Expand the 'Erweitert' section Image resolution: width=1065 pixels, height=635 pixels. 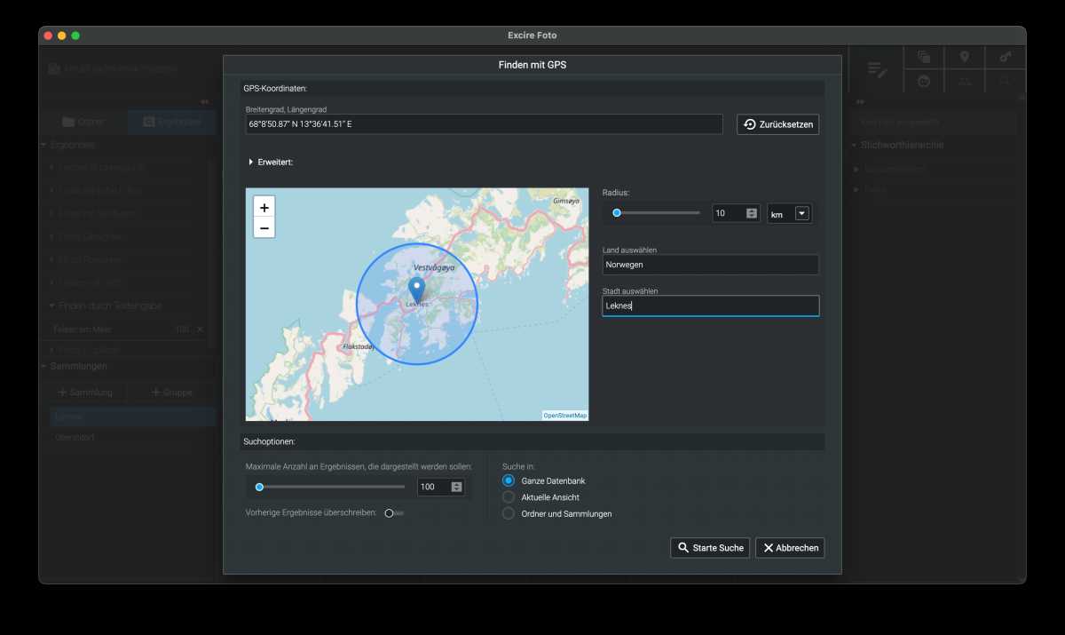point(251,163)
